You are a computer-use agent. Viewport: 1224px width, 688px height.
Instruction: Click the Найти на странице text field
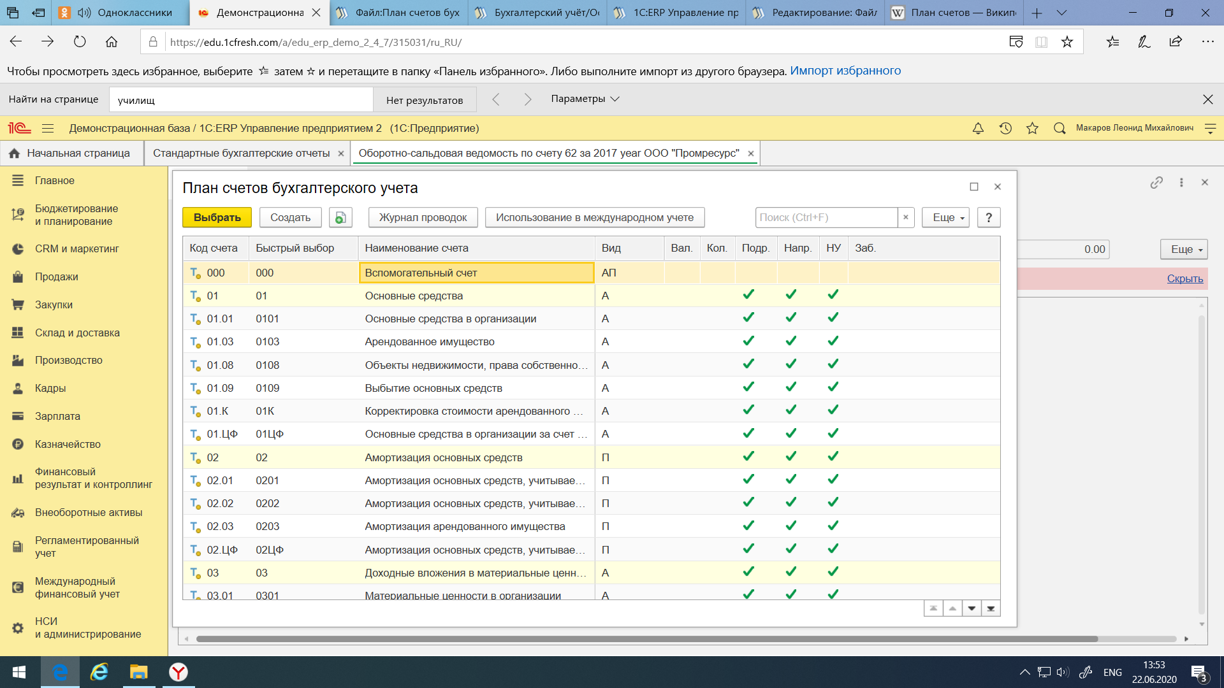[x=241, y=100]
